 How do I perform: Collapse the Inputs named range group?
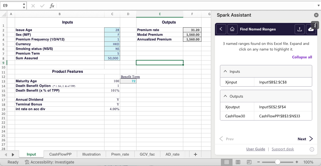(225, 72)
